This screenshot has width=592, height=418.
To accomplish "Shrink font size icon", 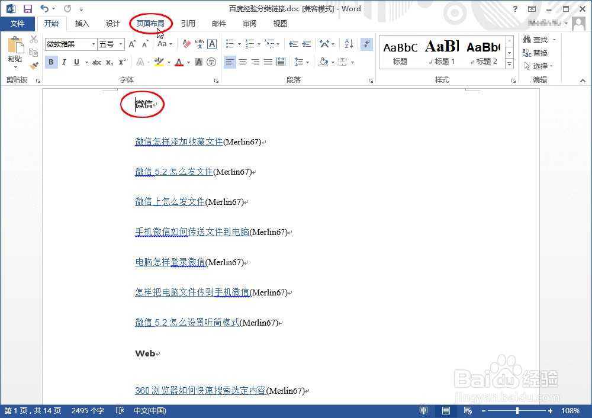I will tap(145, 44).
